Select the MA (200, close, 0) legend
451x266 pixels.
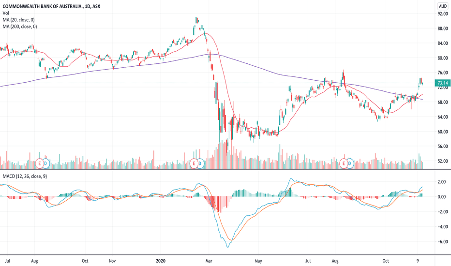click(x=20, y=27)
